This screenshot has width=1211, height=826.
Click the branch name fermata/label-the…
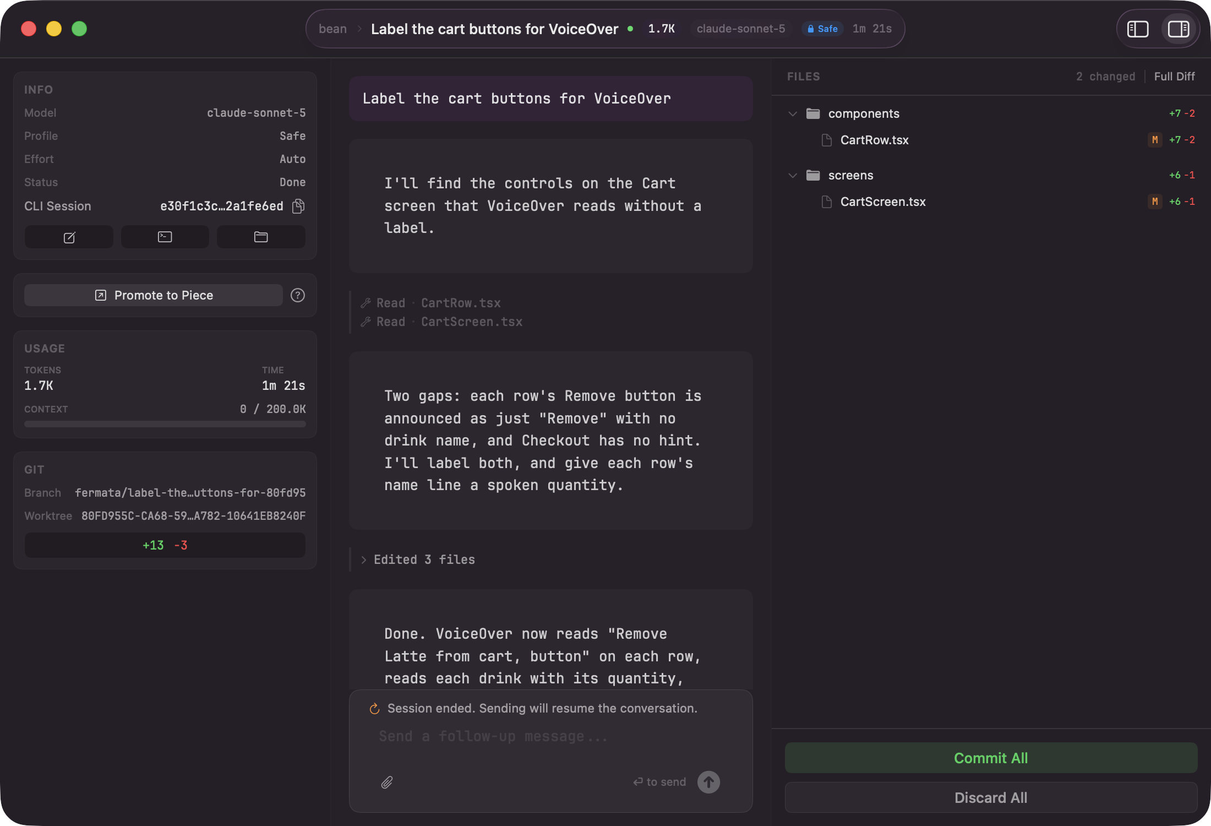190,493
